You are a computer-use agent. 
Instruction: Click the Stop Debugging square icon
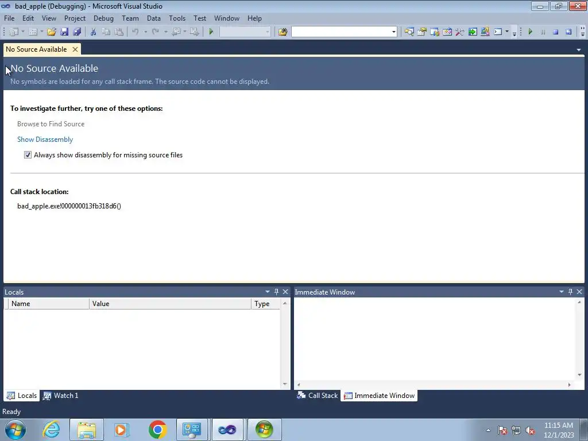(x=556, y=32)
